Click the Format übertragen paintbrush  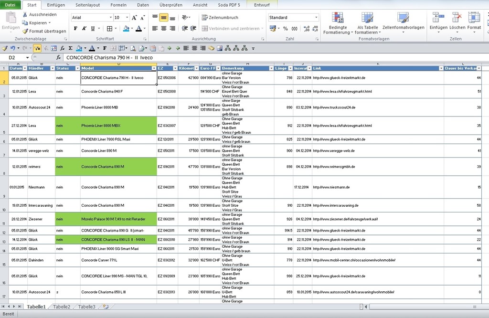coord(44,31)
